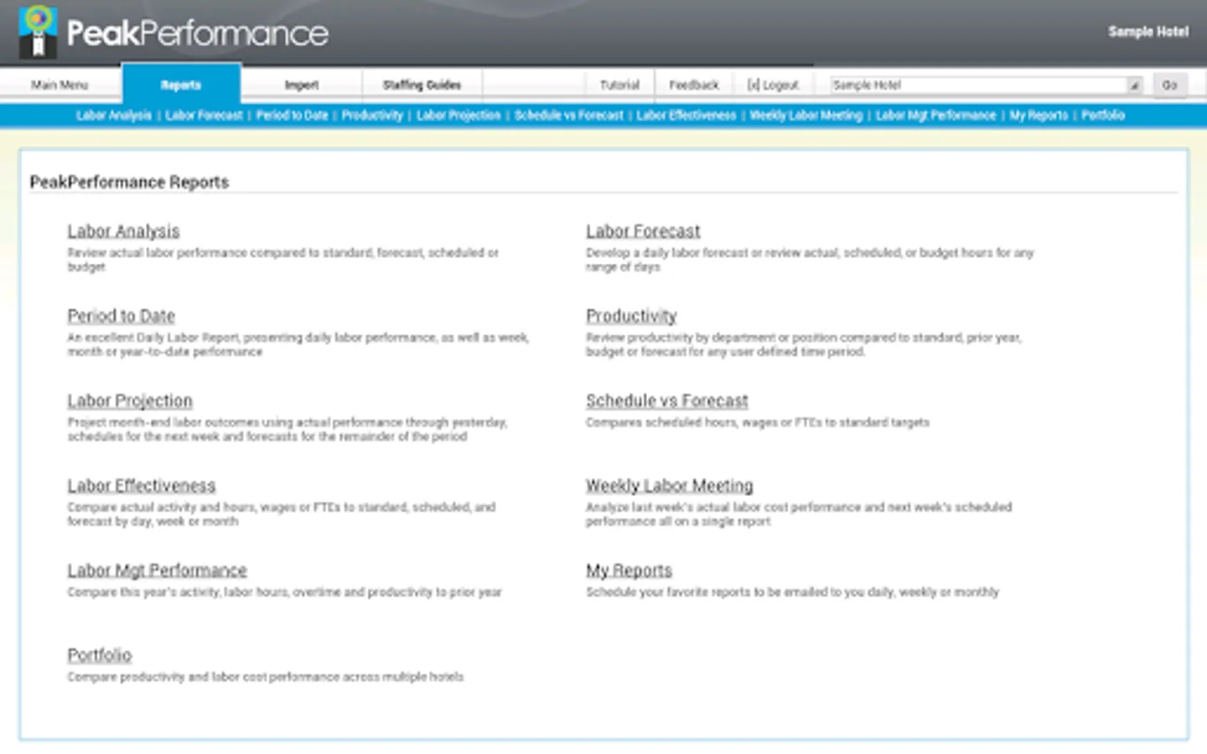The width and height of the screenshot is (1207, 754).
Task: Choose Labor Analysis in the blue submenu
Action: coord(114,116)
